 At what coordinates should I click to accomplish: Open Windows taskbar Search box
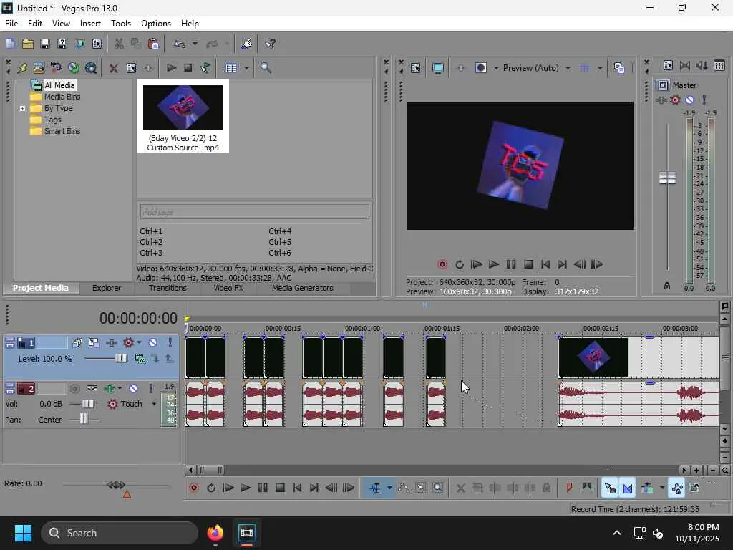click(x=120, y=533)
